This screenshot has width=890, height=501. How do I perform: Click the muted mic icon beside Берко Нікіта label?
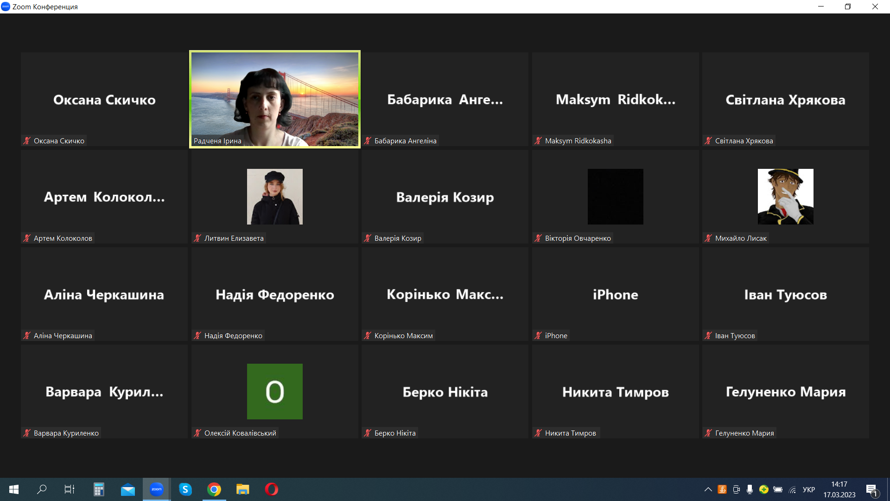pyautogui.click(x=368, y=433)
